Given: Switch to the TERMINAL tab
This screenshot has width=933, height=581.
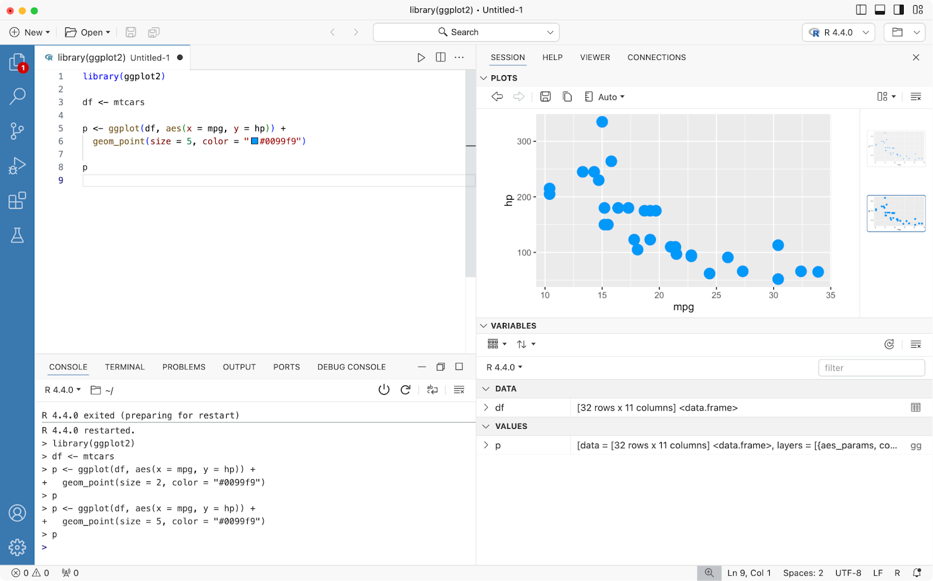Looking at the screenshot, I should coord(124,367).
